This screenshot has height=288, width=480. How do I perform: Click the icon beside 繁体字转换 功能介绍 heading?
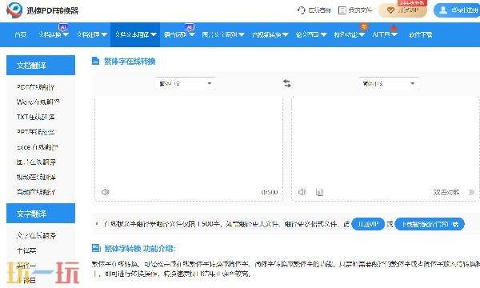click(96, 248)
